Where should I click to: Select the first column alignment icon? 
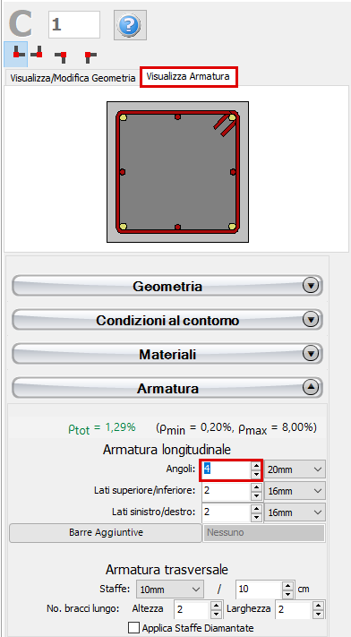point(16,54)
